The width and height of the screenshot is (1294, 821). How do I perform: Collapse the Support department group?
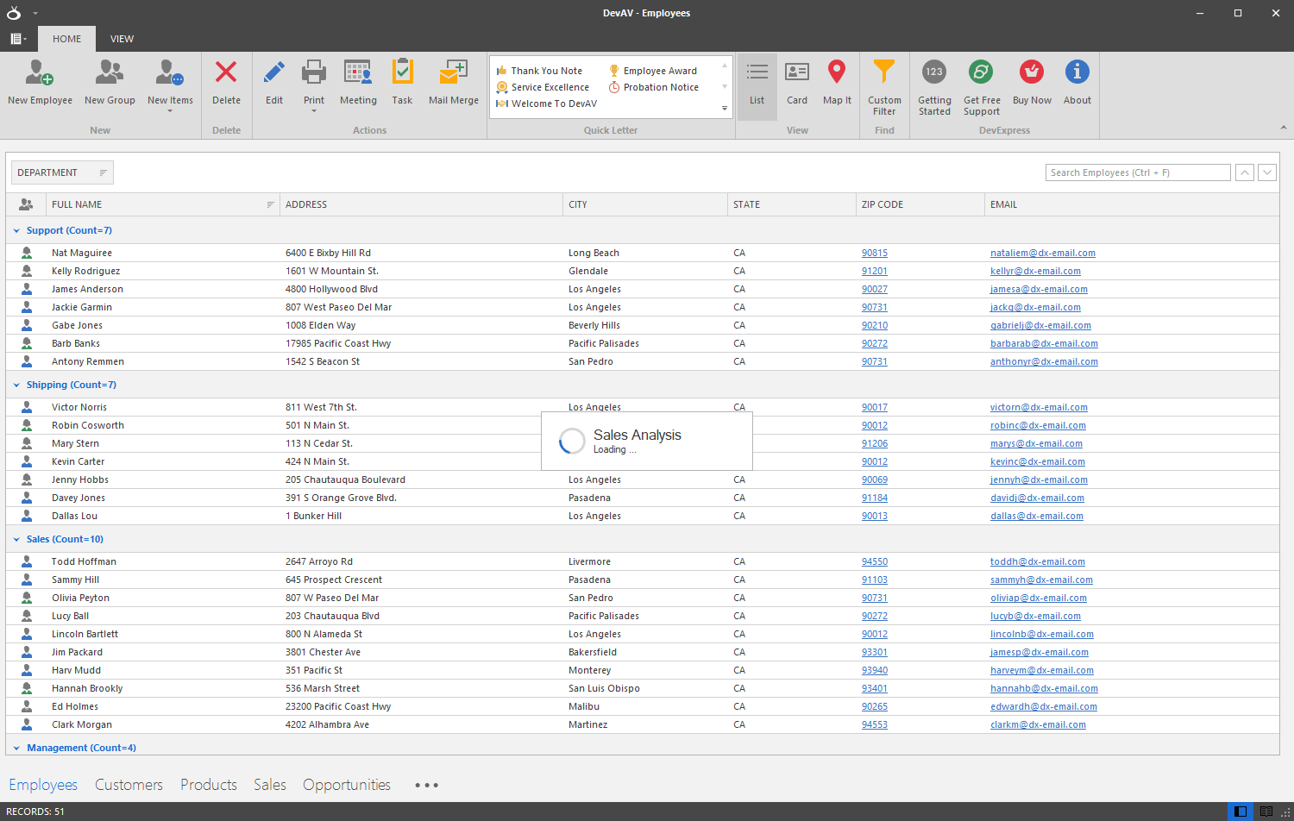(16, 230)
